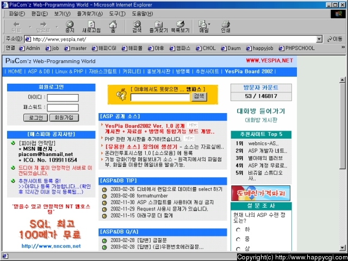Open the 즐겨찾기(A) menu
Screen dimensions: 348x261
coord(90,14)
